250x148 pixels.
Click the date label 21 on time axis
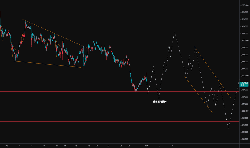[x=97, y=146]
